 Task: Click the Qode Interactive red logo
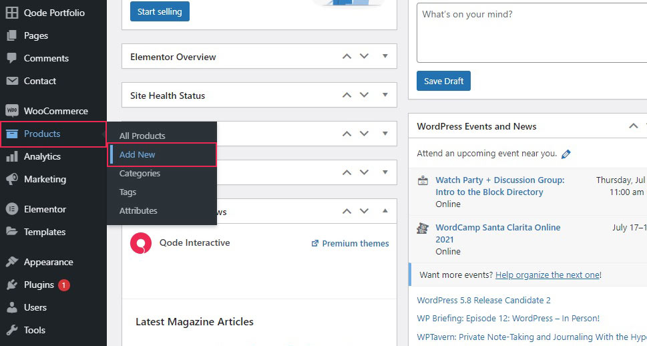tap(141, 242)
